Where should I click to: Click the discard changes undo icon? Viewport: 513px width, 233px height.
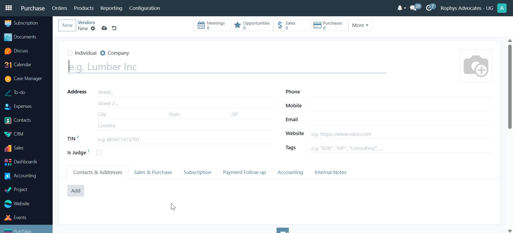click(x=114, y=28)
